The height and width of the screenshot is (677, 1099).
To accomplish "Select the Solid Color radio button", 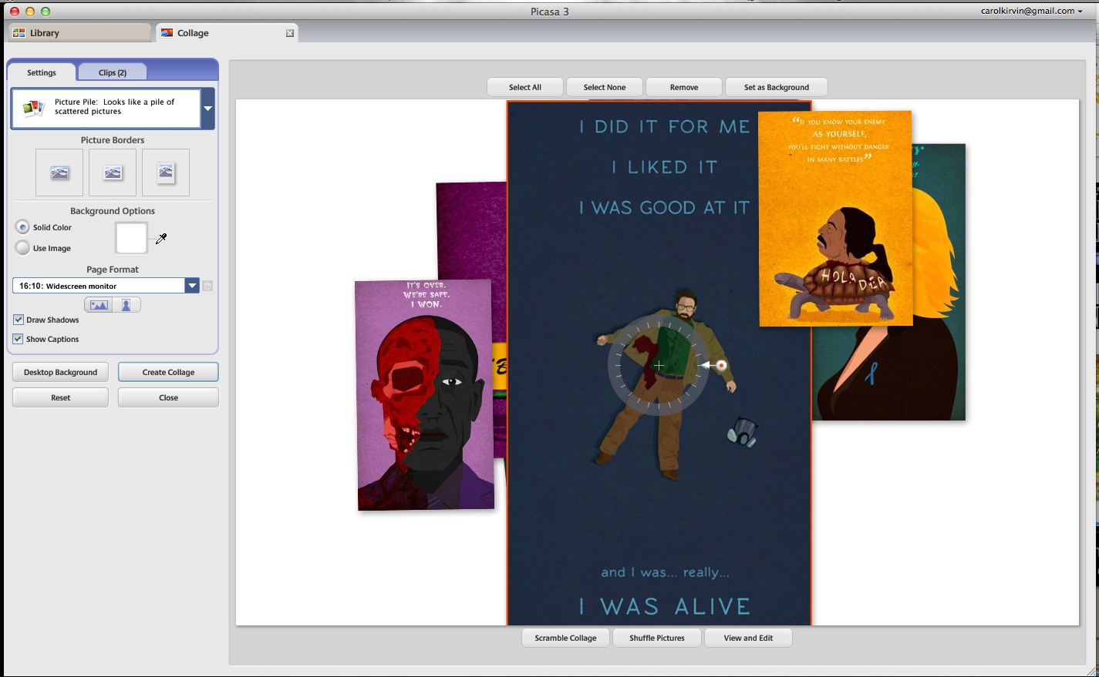I will click(x=23, y=227).
